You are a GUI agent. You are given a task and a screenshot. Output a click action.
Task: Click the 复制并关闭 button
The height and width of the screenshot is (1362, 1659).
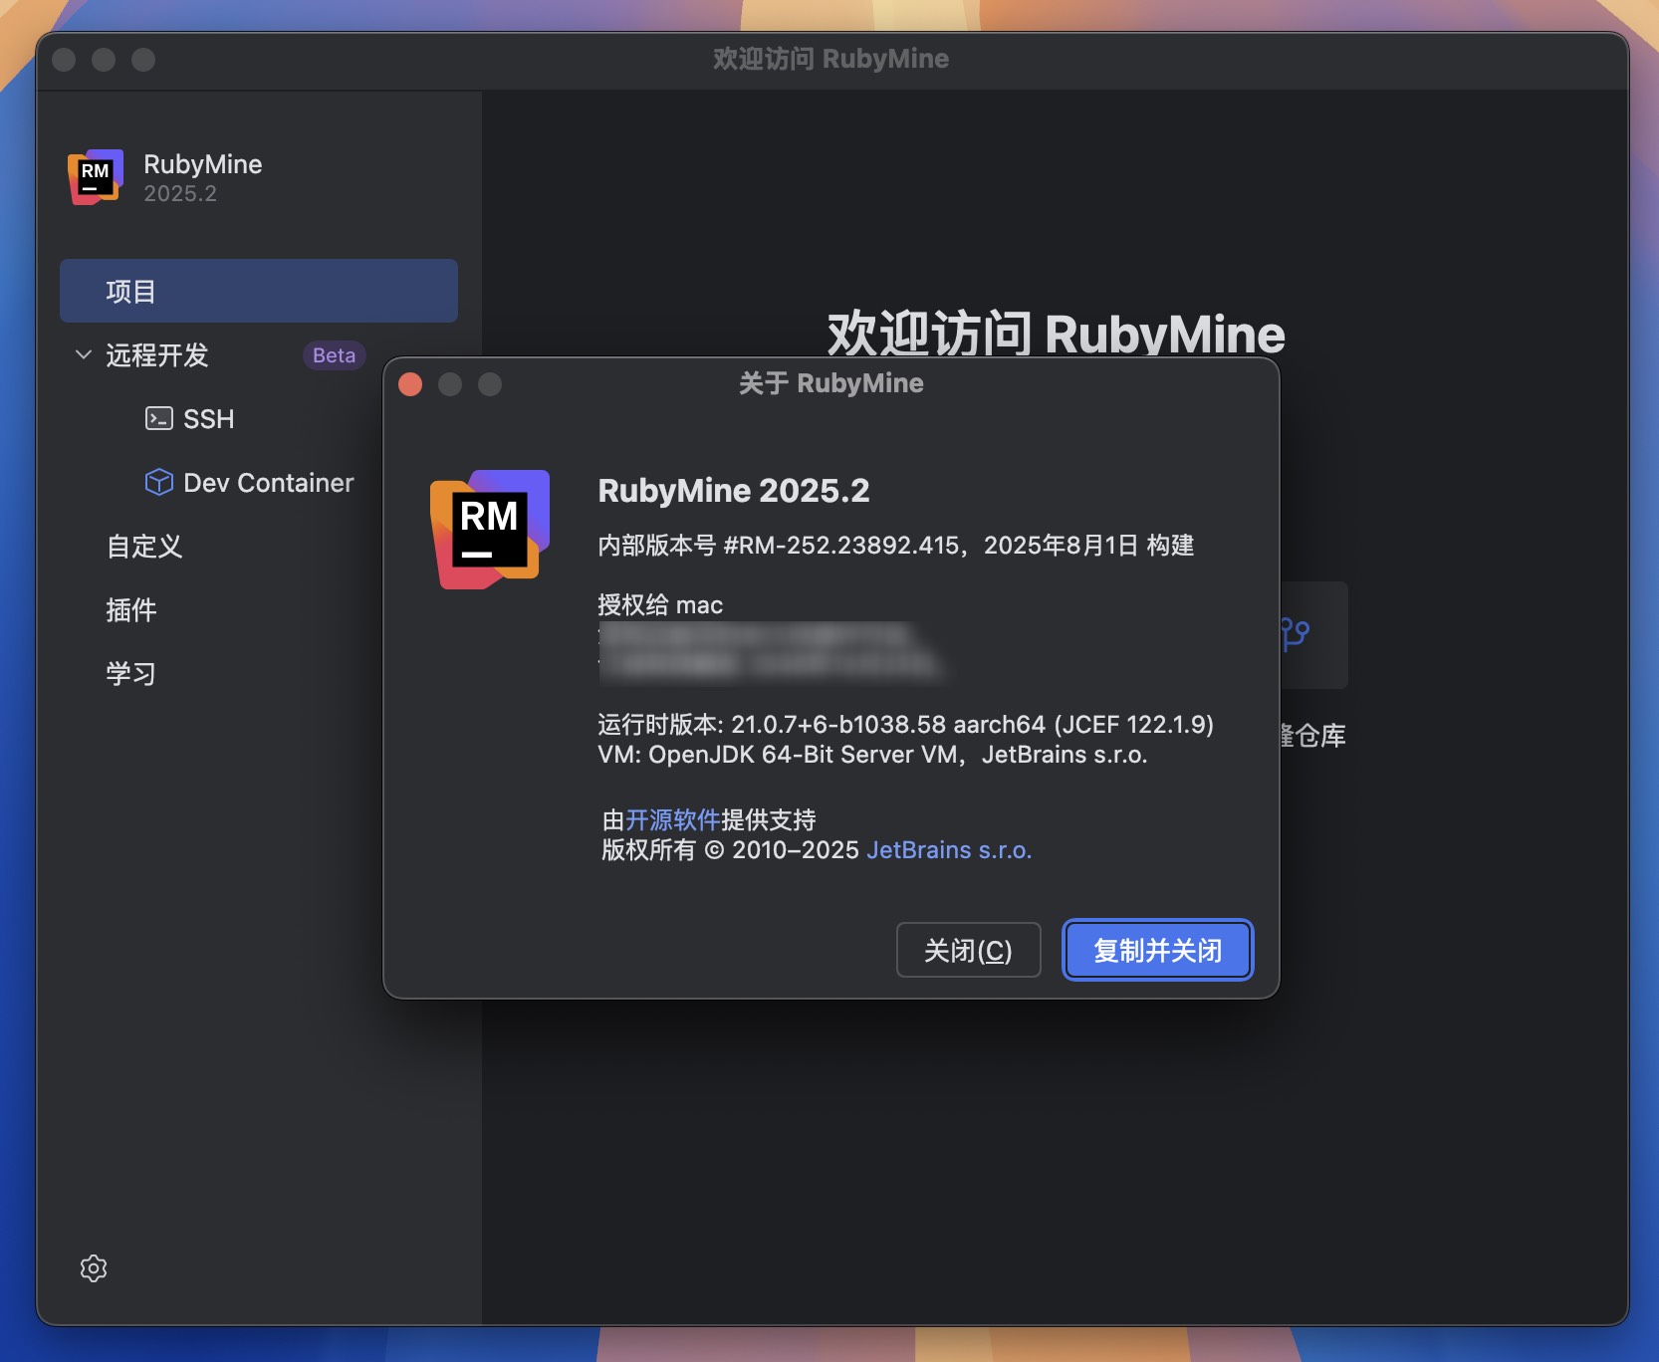pos(1157,950)
